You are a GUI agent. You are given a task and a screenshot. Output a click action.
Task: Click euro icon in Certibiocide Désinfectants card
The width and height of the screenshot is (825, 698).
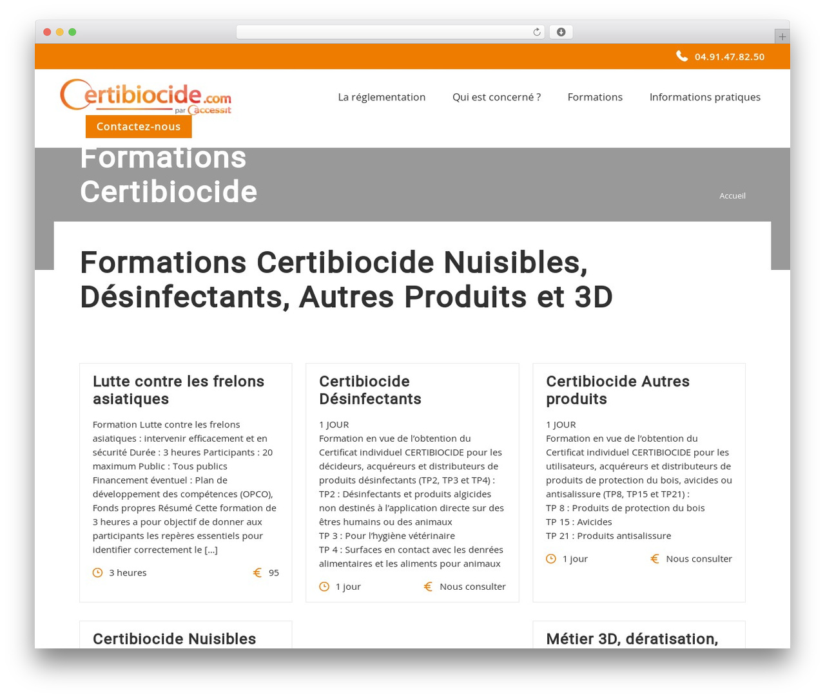428,587
